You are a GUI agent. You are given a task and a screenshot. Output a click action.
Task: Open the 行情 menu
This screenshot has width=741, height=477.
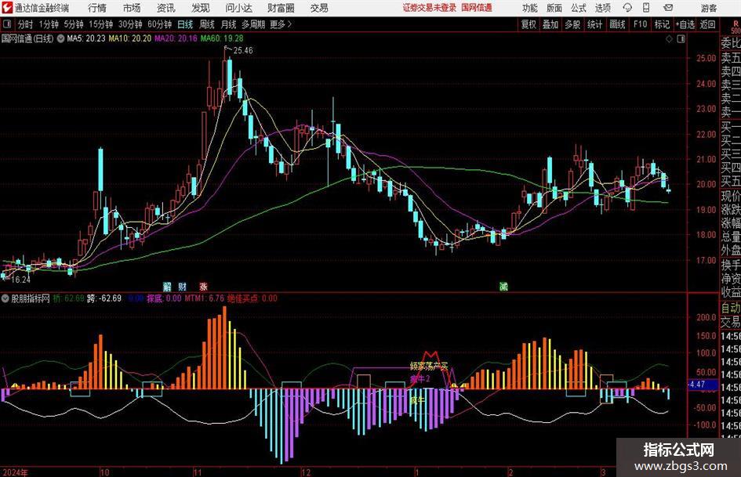click(x=97, y=8)
